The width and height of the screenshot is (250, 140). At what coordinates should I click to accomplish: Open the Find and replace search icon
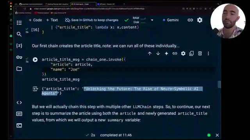19,34
